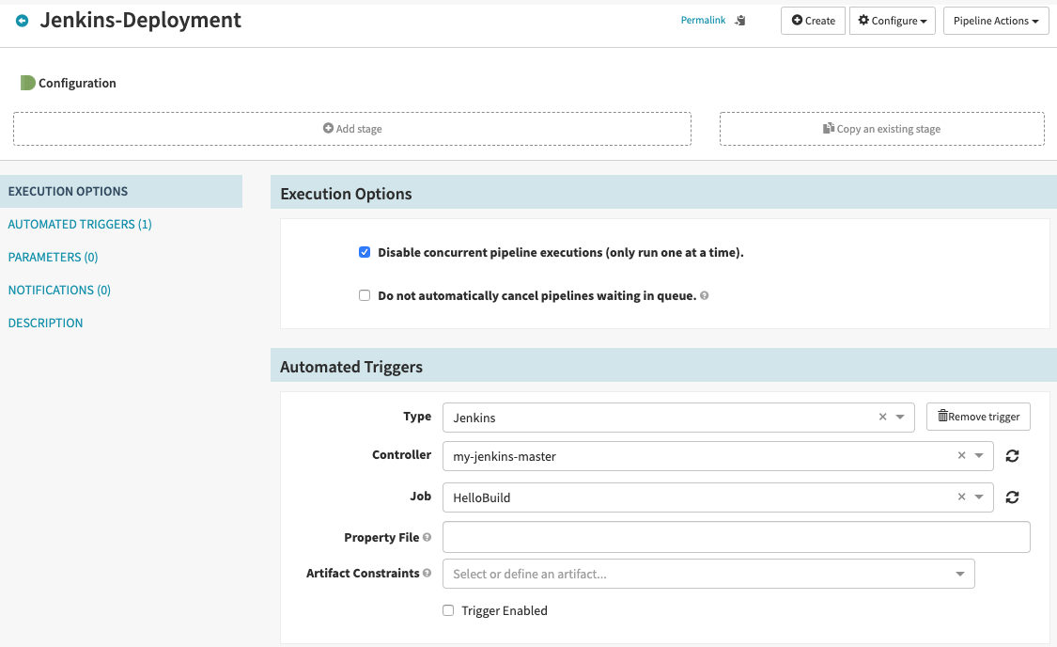Open the Artifact Constraints selector
Screen dimensions: 1057x647
pos(708,574)
